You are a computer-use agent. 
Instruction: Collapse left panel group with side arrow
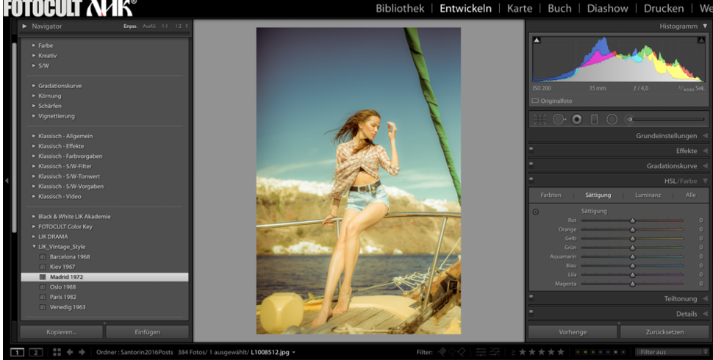tap(7, 181)
